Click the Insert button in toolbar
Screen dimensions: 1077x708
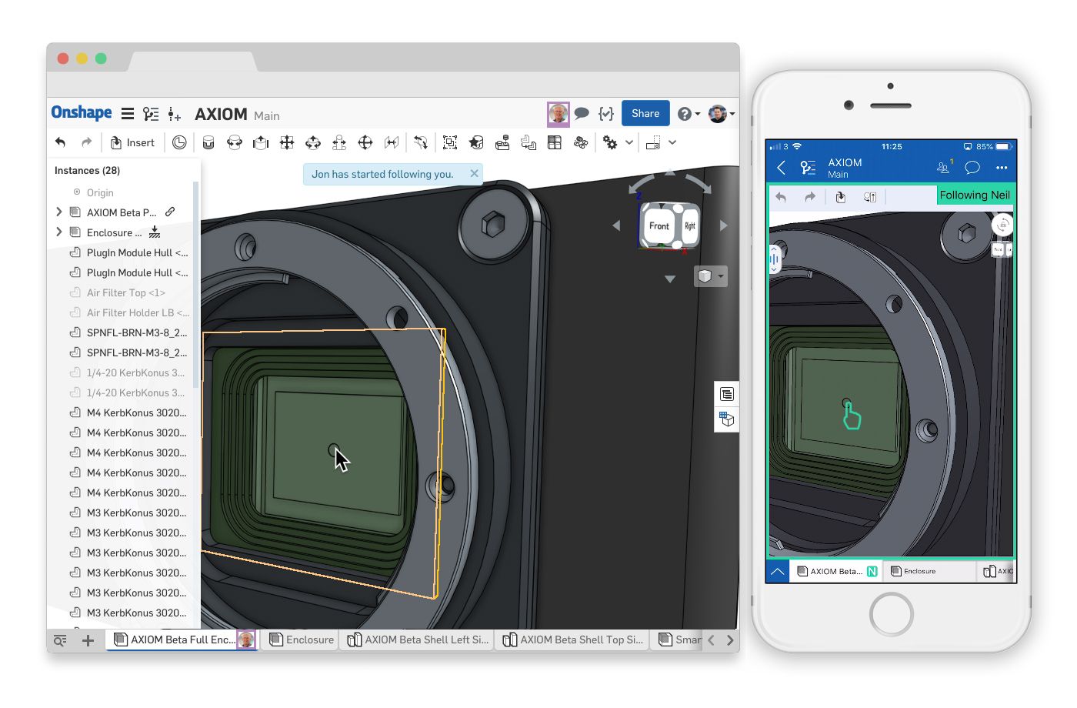coord(132,142)
